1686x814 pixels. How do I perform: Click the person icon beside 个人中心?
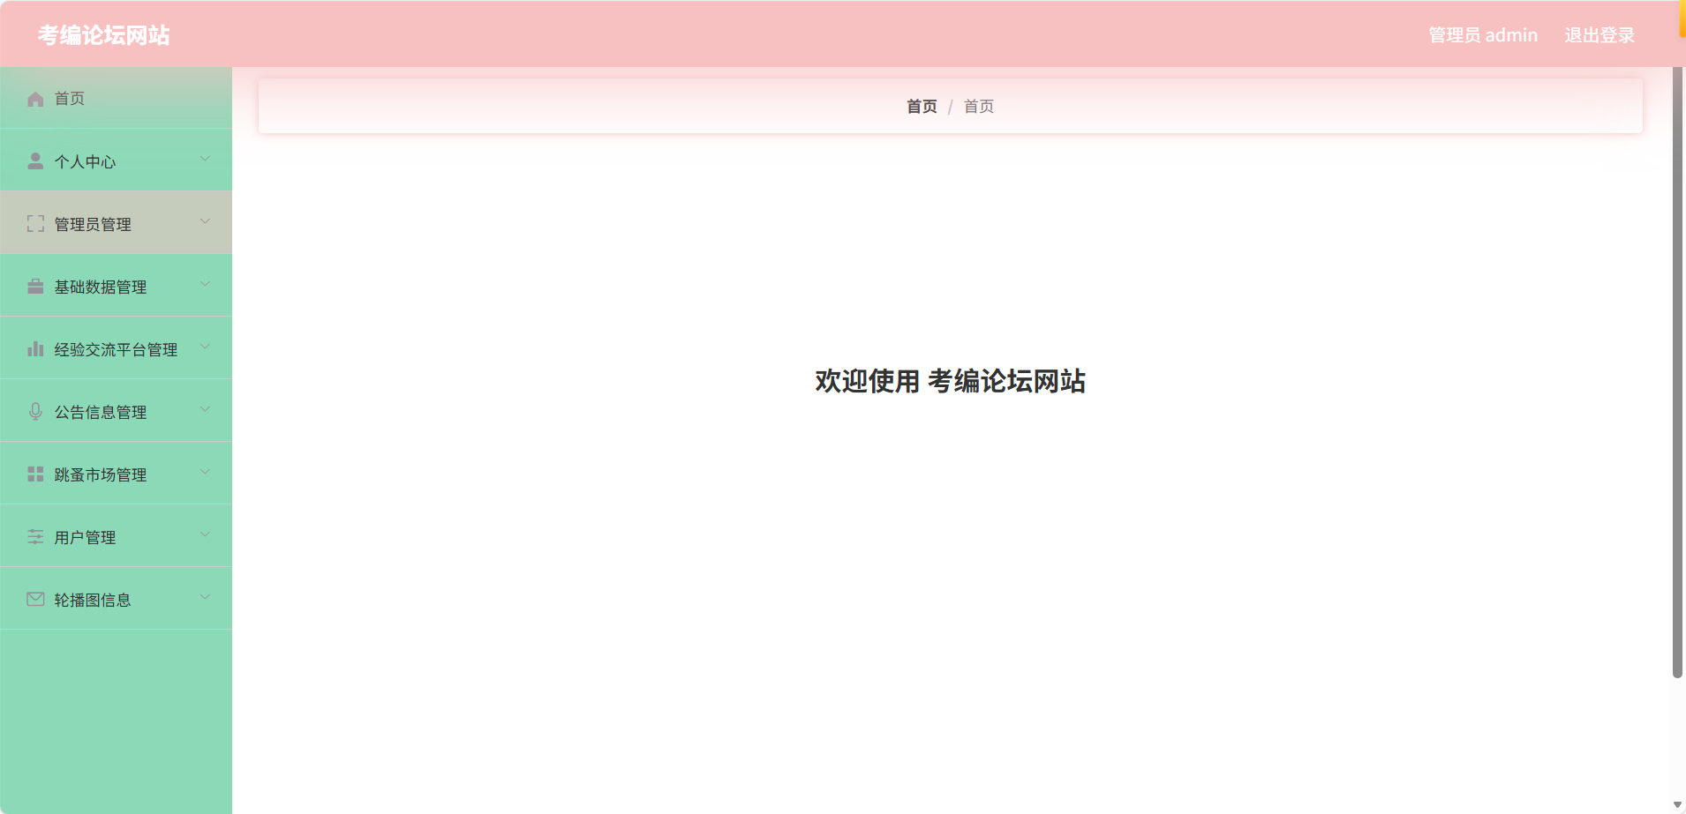[x=35, y=161]
